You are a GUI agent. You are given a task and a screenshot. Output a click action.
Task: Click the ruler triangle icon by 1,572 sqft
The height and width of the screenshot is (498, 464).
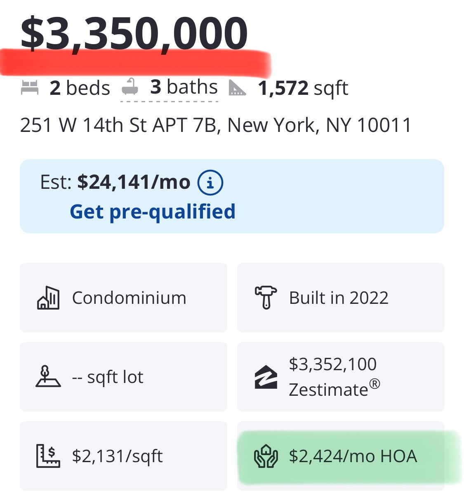coord(237,88)
